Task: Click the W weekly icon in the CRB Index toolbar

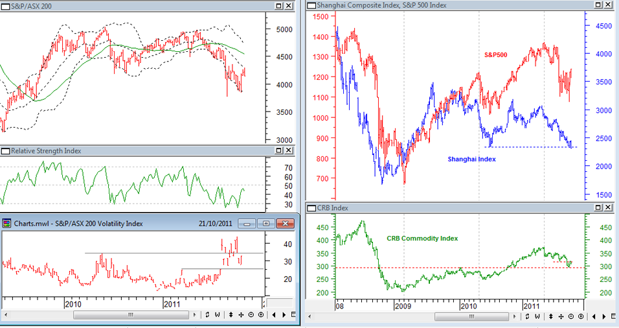Action: coord(537,316)
